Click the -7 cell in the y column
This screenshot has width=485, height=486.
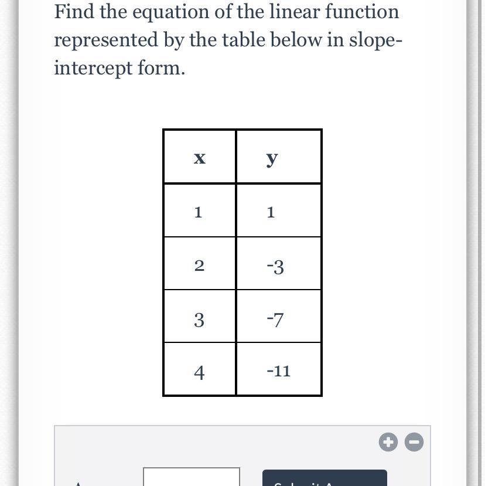278,316
